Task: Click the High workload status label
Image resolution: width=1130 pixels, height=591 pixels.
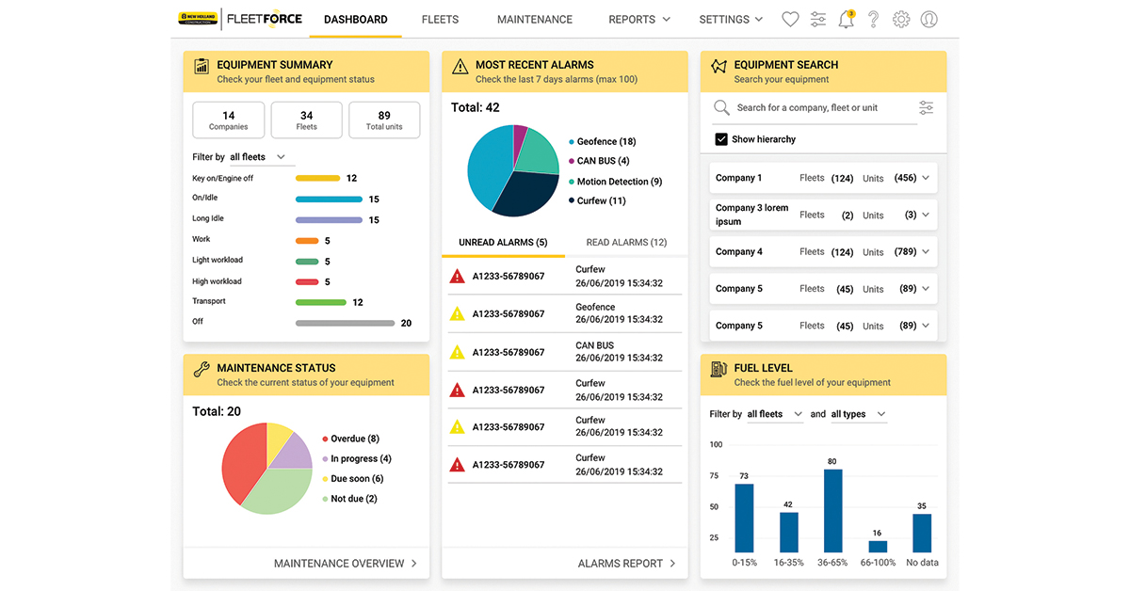Action: coord(217,281)
